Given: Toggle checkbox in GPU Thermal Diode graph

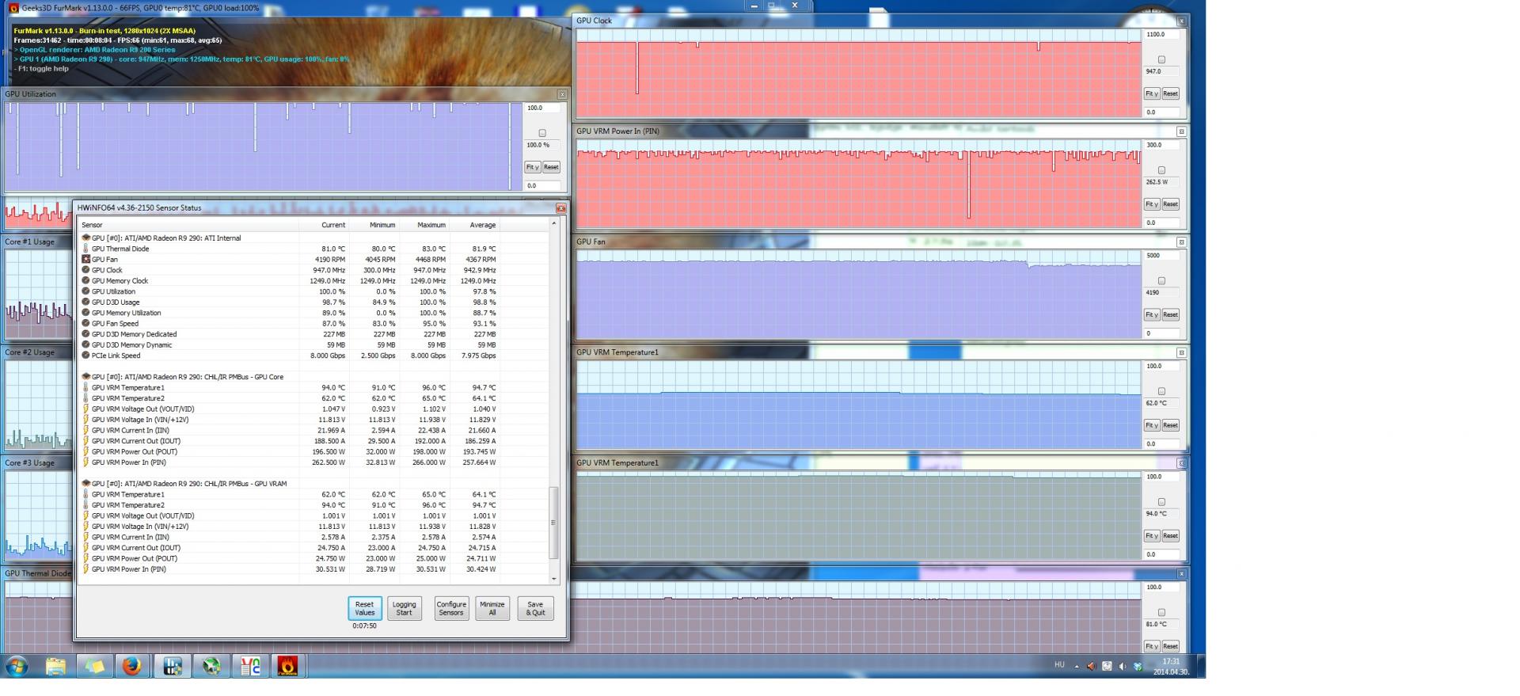Looking at the screenshot, I should [x=1161, y=613].
